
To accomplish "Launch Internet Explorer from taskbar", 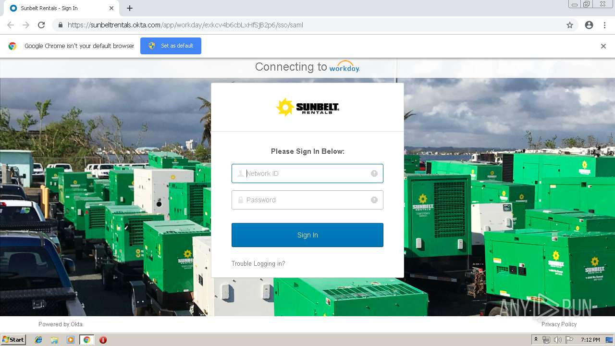I will point(38,340).
